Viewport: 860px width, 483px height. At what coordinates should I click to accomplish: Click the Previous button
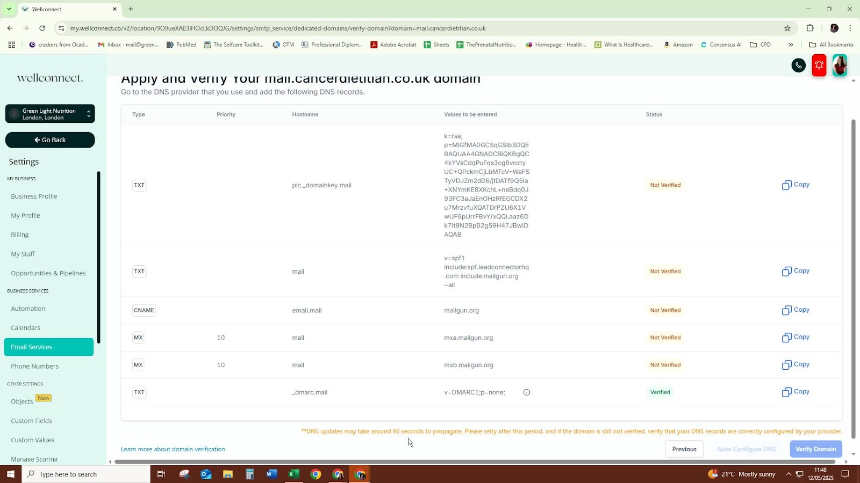point(684,449)
